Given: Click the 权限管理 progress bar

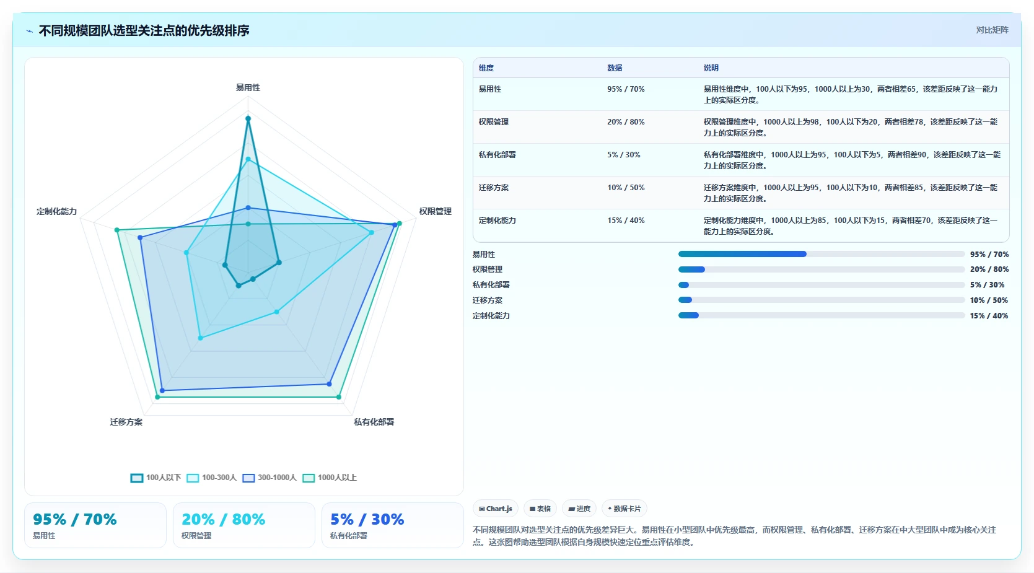Looking at the screenshot, I should pyautogui.click(x=822, y=269).
